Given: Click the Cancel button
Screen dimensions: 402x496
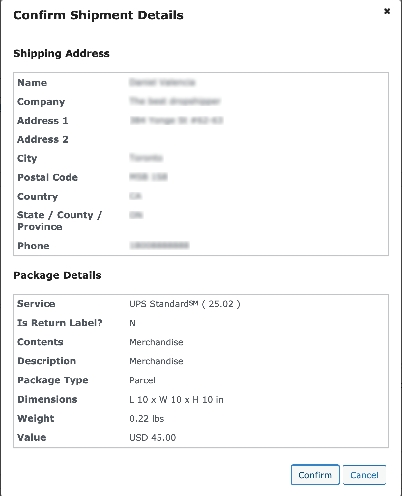Looking at the screenshot, I should (x=364, y=475).
